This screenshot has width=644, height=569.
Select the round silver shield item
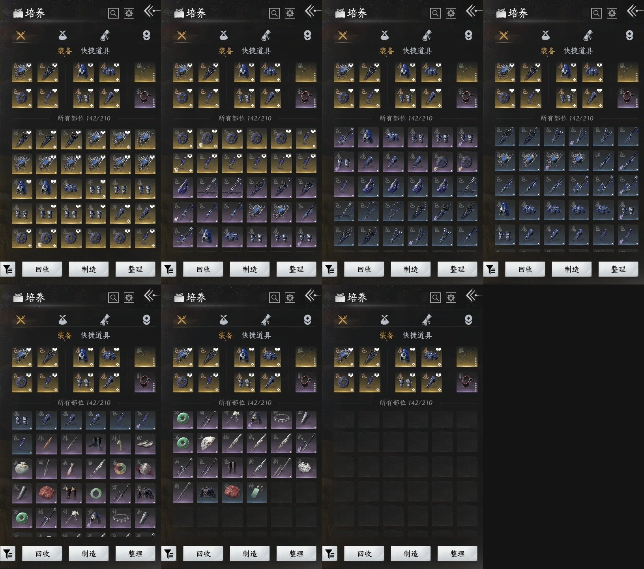click(145, 469)
